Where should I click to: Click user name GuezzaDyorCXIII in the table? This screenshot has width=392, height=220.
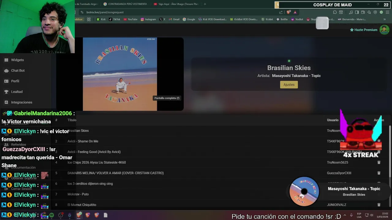tap(339, 173)
